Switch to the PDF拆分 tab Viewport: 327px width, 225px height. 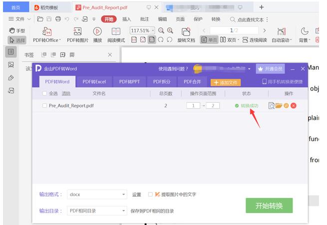(x=162, y=82)
